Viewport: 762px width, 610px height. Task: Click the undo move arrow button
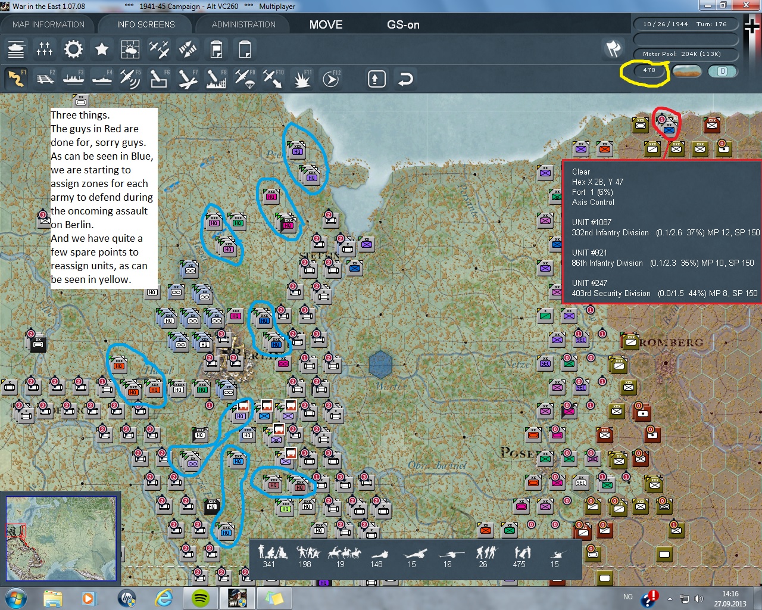pos(405,79)
